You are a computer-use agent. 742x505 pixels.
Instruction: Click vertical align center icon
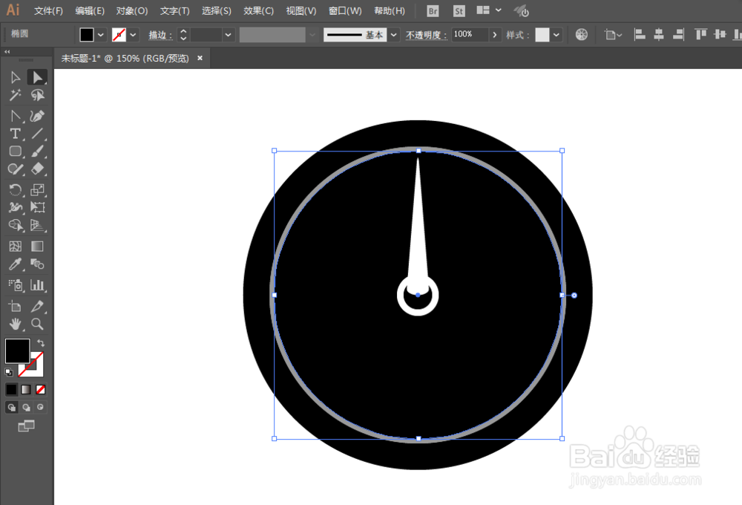pyautogui.click(x=720, y=35)
